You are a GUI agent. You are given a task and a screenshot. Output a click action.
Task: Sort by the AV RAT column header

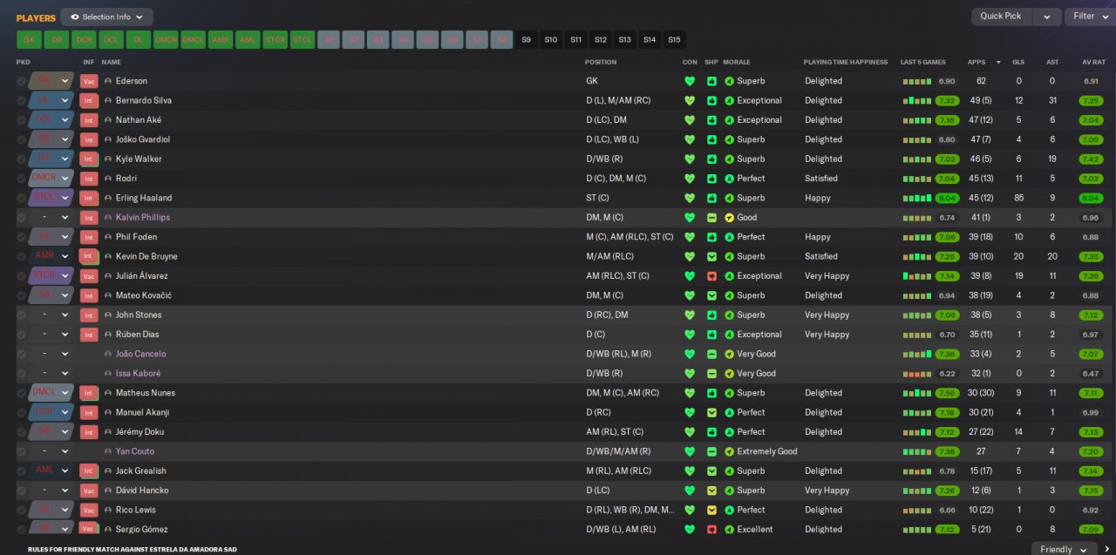[x=1093, y=63]
